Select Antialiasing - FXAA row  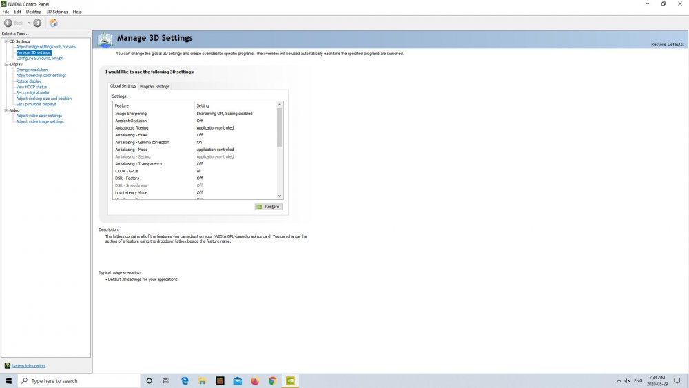point(195,135)
